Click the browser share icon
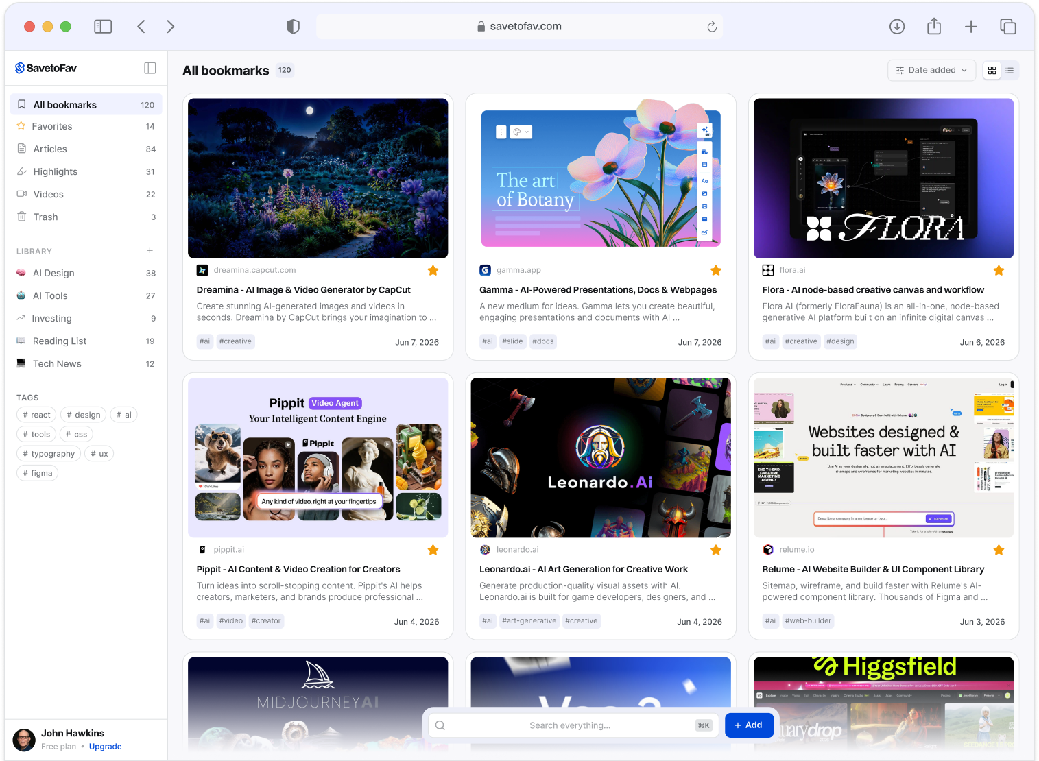Viewport: 1039px width, 761px height. click(934, 27)
